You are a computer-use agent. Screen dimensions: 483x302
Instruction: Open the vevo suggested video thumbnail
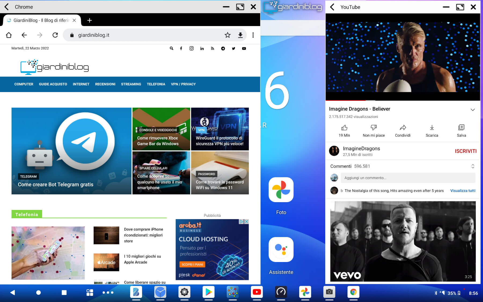tap(403, 241)
